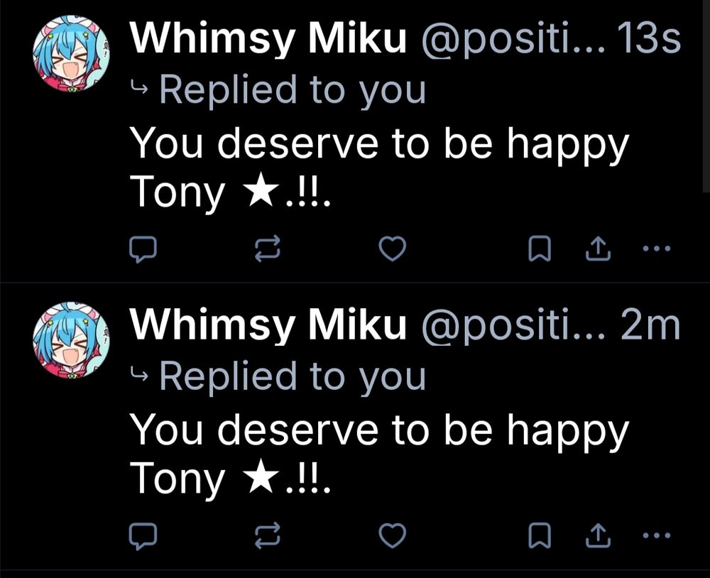This screenshot has height=578, width=710.
Task: Reply to the 13s Whimsy Miku tweet
Action: tap(145, 249)
